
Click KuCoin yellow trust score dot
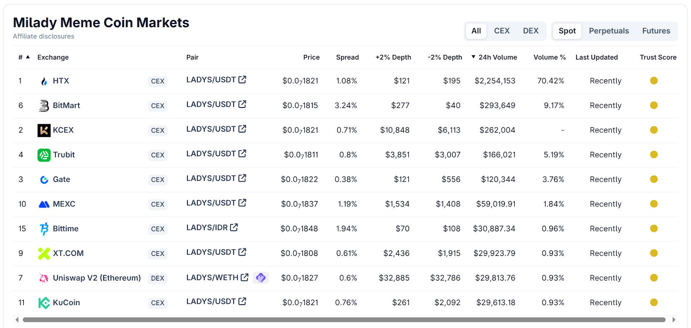(654, 302)
